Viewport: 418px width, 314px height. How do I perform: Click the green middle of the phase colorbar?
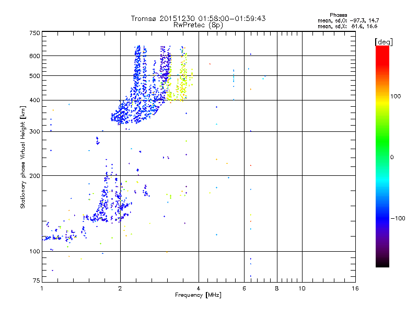(382, 141)
